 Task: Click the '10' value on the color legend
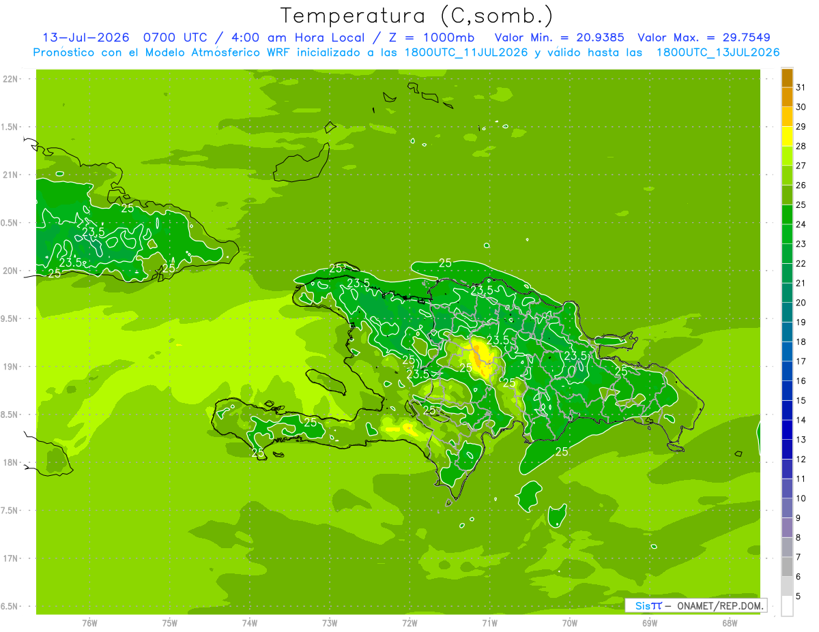[x=801, y=498]
